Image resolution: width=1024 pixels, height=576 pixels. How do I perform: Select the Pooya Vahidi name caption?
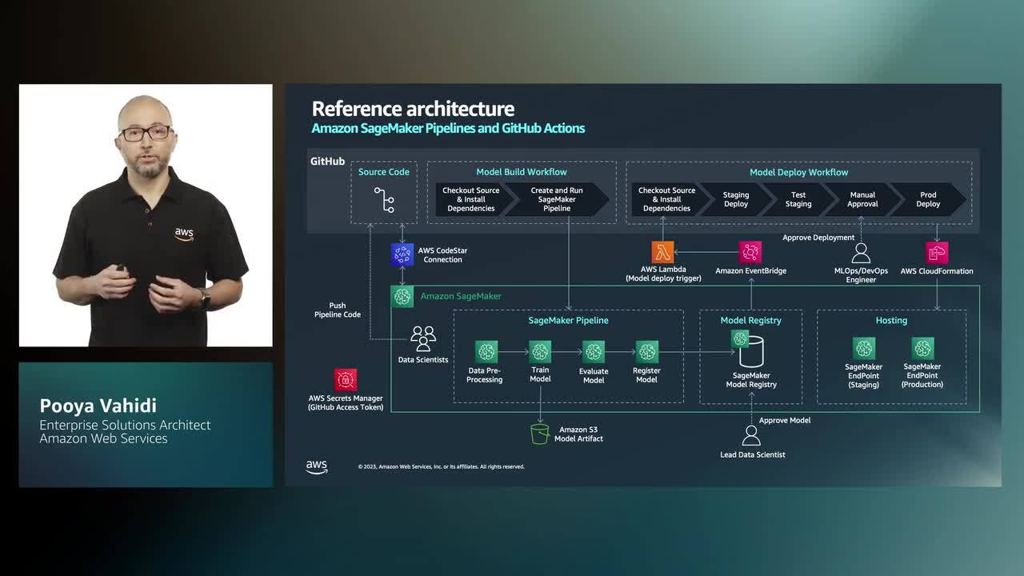[x=98, y=406]
